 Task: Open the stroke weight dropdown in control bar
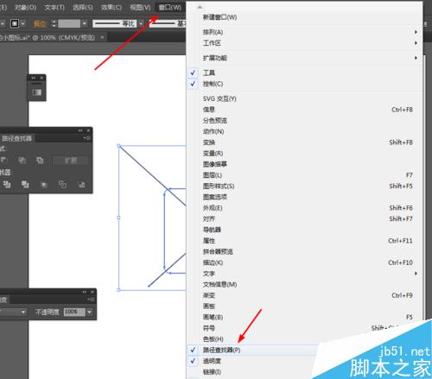tap(85, 23)
